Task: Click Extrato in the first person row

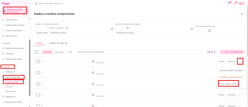Action: 222,61
